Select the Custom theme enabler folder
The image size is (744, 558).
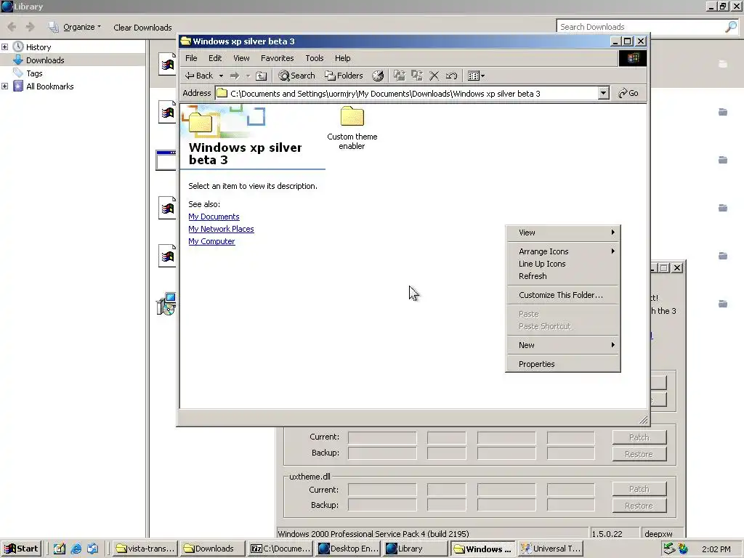tap(352, 128)
